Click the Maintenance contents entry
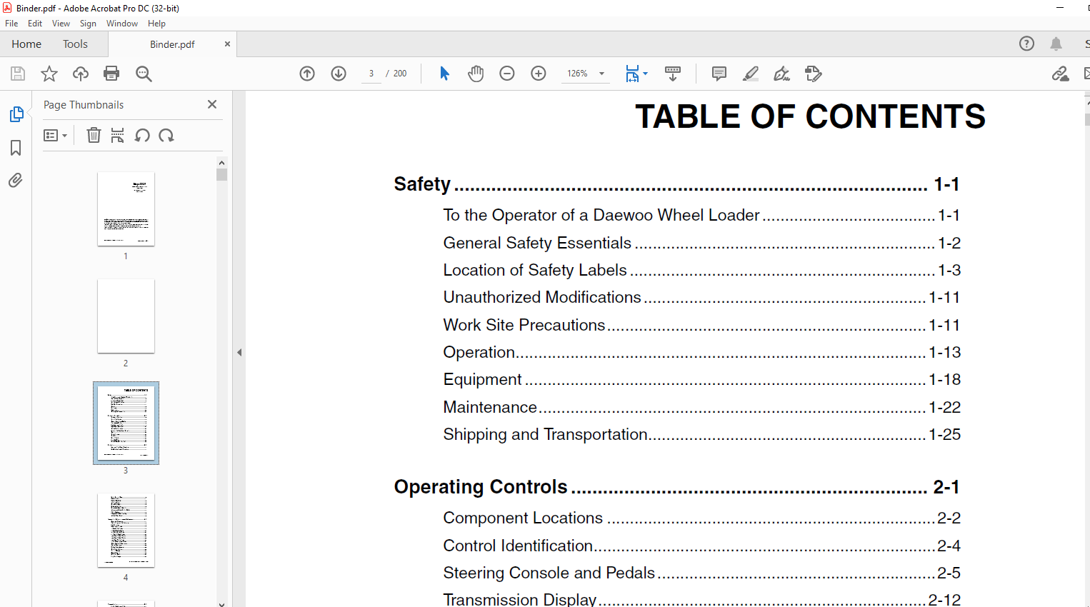Image resolution: width=1090 pixels, height=607 pixels. tap(702, 407)
